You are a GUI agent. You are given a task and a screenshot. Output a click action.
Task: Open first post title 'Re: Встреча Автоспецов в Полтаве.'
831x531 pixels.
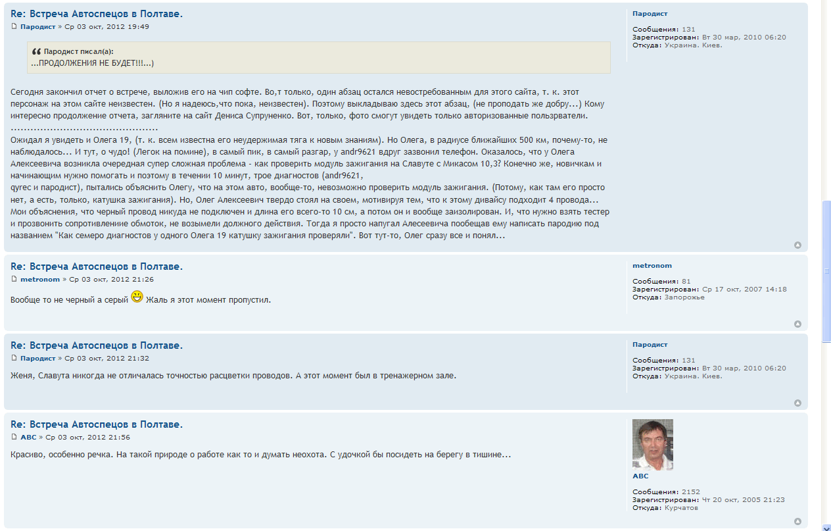click(97, 14)
